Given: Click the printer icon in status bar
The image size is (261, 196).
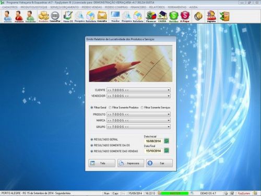Looking at the screenshot, I should click(226, 193).
